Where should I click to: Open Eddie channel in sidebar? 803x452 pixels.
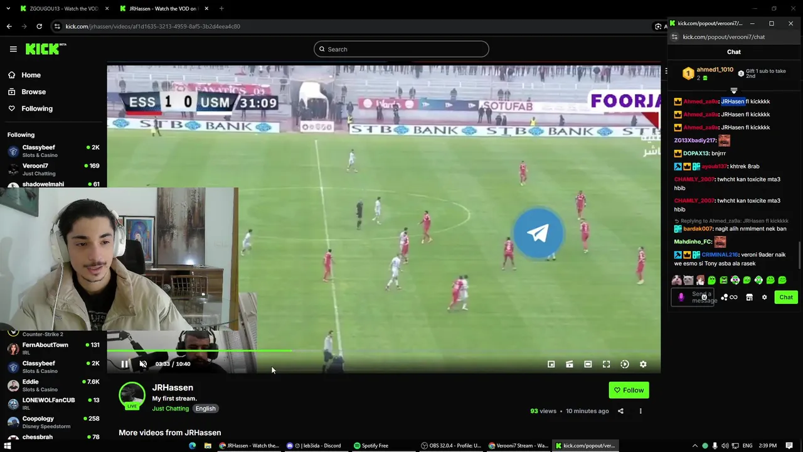(x=53, y=385)
